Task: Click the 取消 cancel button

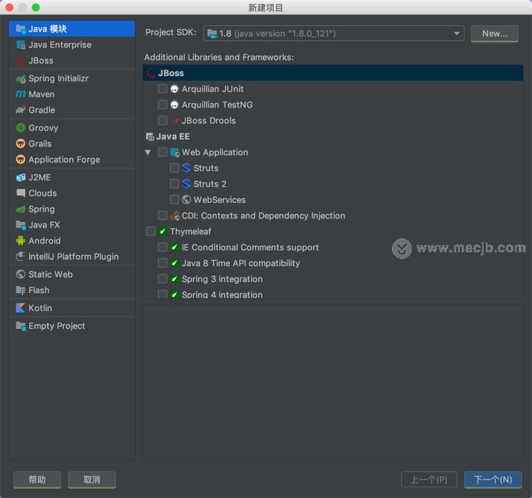Action: coord(92,480)
